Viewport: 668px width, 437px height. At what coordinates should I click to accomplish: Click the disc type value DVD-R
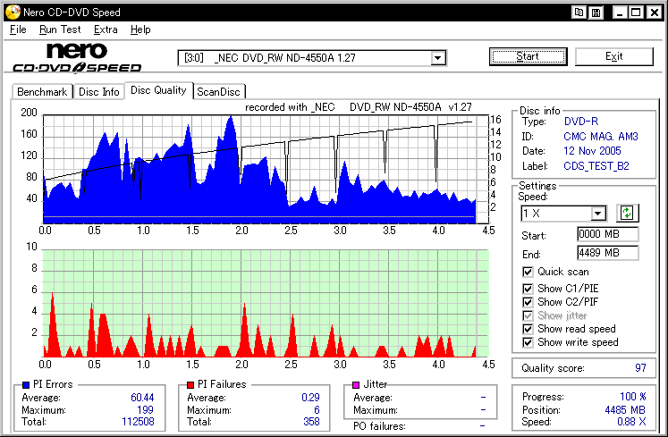pyautogui.click(x=581, y=122)
